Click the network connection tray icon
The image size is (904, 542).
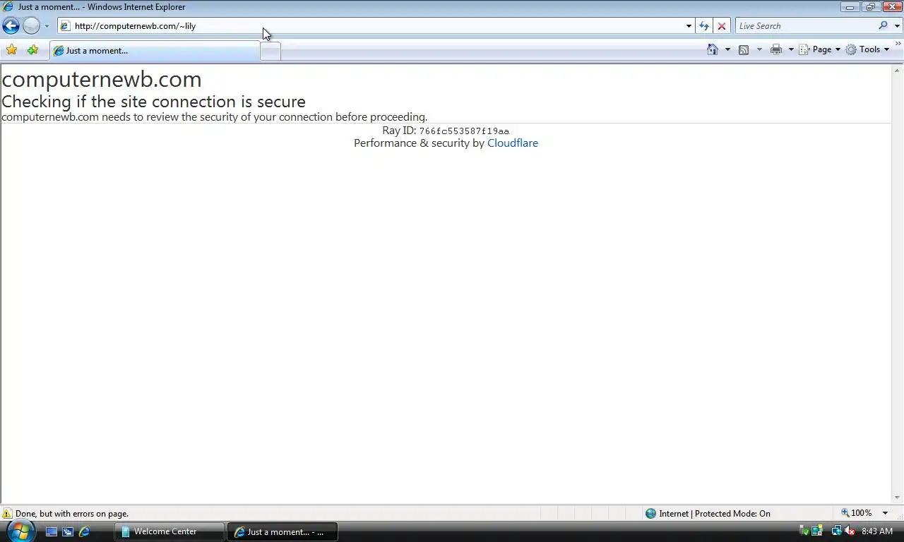point(836,531)
